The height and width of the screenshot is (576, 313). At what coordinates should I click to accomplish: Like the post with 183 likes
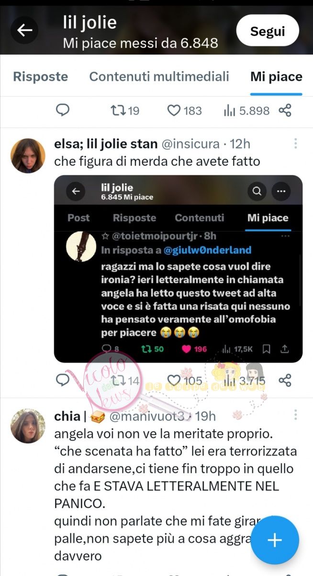click(184, 111)
